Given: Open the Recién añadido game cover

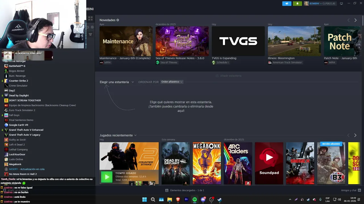Looking at the screenshot, I should 331,163.
